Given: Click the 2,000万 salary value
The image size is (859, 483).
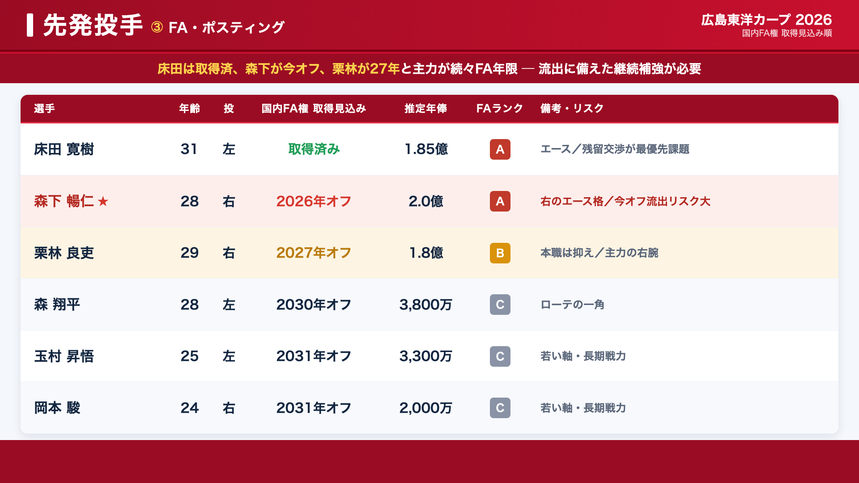Looking at the screenshot, I should point(426,408).
